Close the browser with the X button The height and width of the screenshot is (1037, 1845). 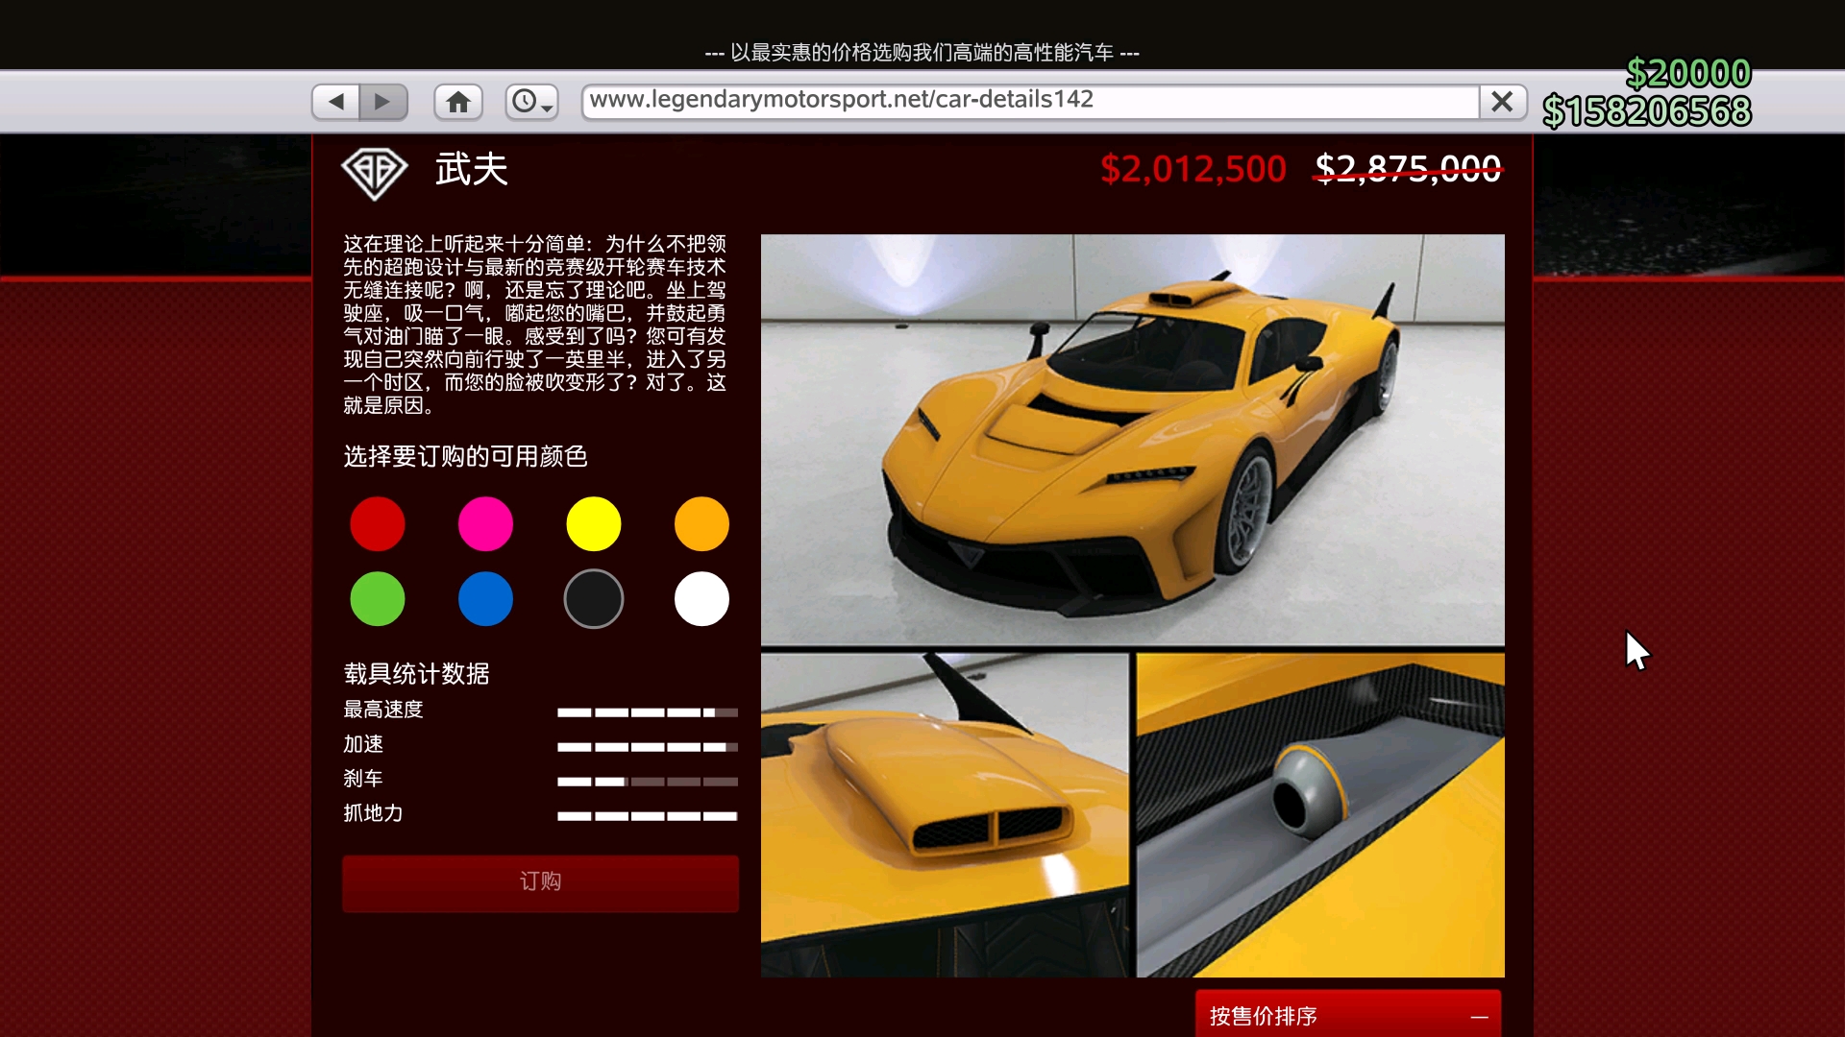click(1503, 101)
